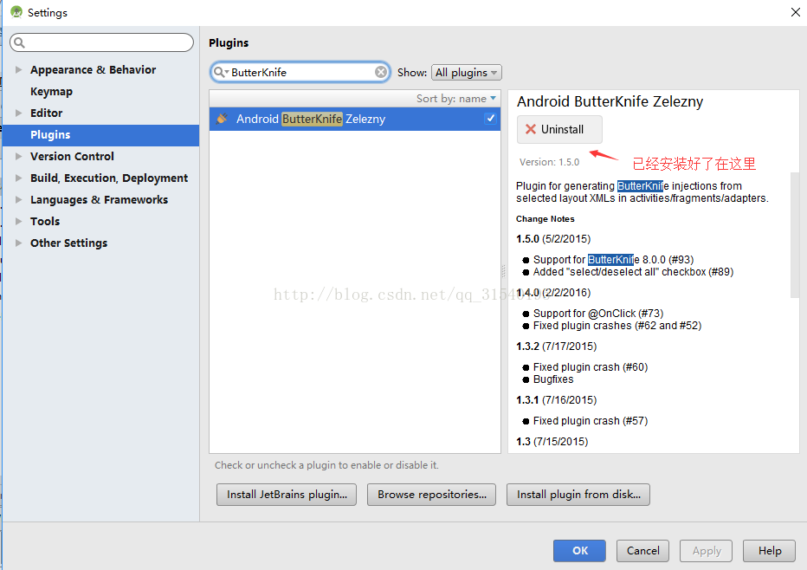Click the clear search icon in plugin search

point(381,72)
